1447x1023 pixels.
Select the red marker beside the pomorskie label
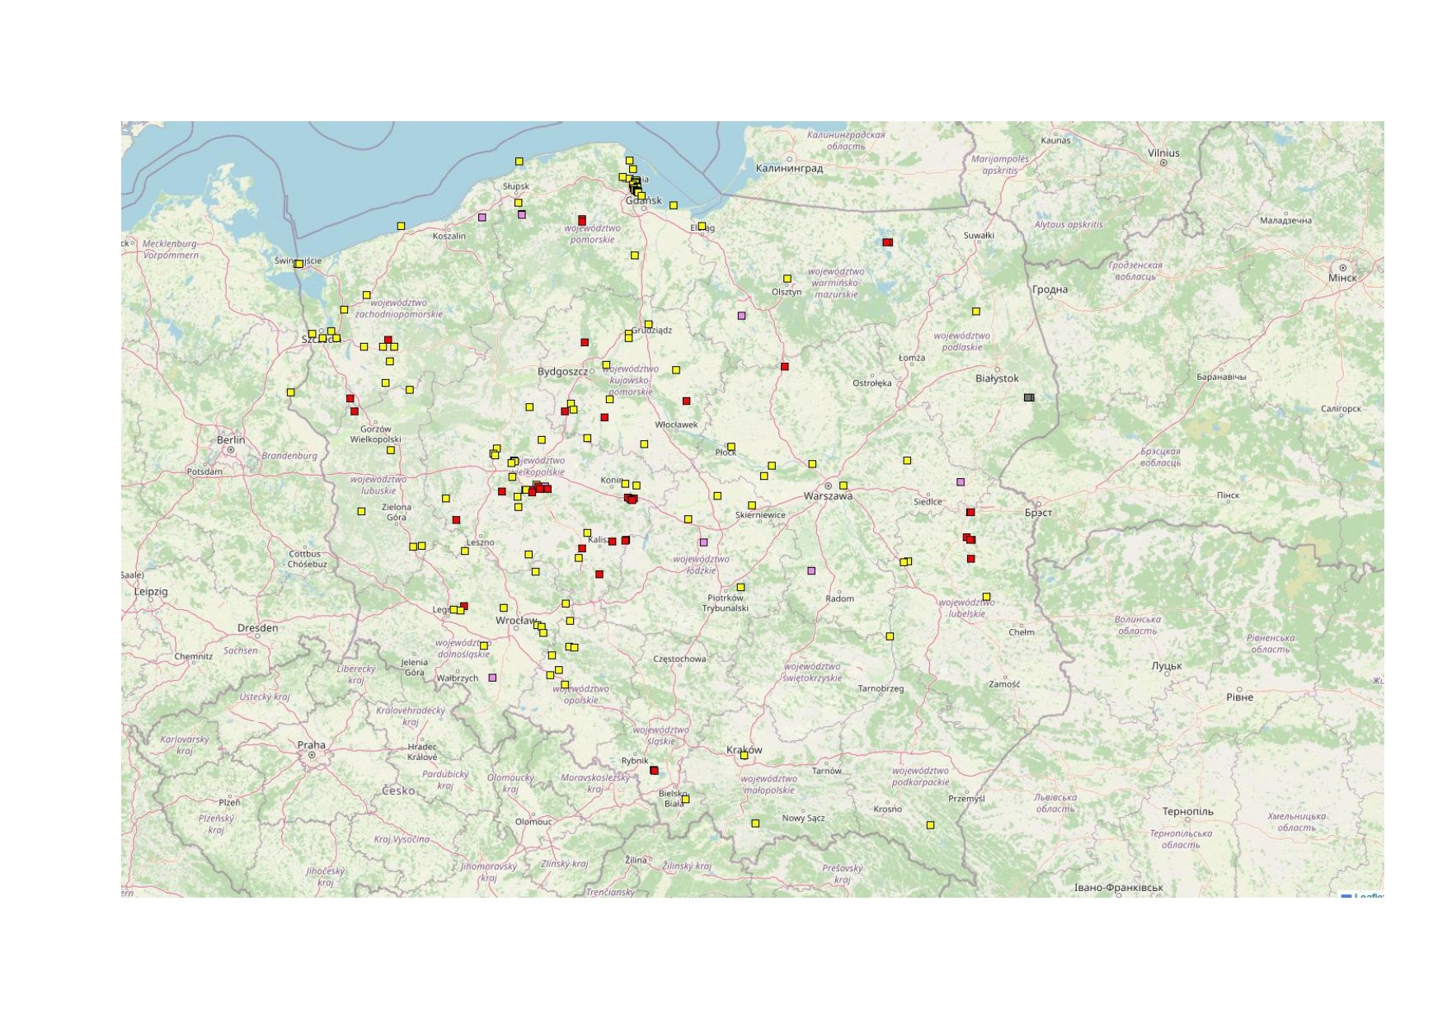[x=582, y=220]
